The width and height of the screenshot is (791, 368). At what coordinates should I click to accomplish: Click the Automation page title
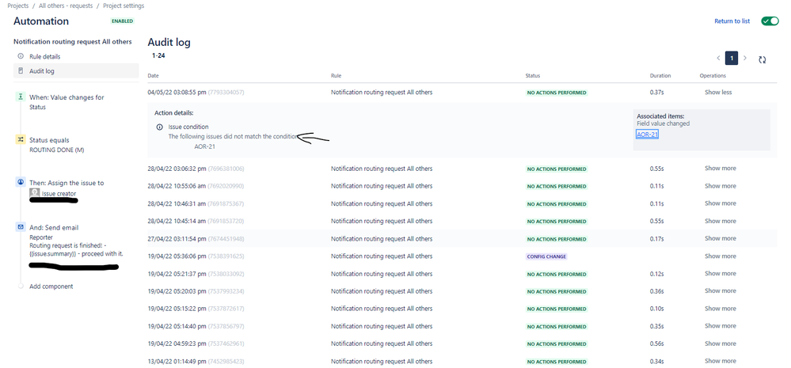point(41,21)
